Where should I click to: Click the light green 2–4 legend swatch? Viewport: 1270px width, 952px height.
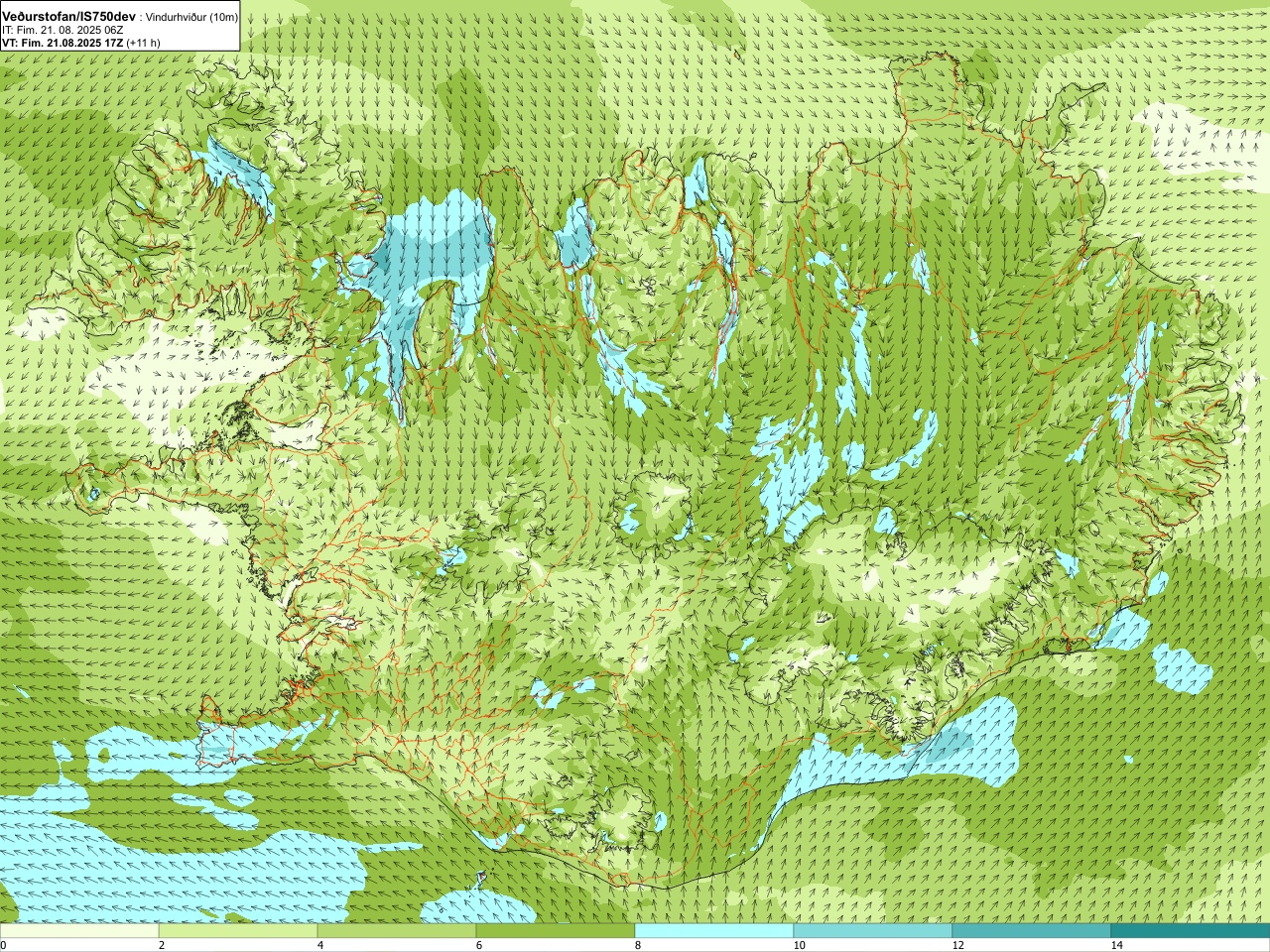pos(238,931)
